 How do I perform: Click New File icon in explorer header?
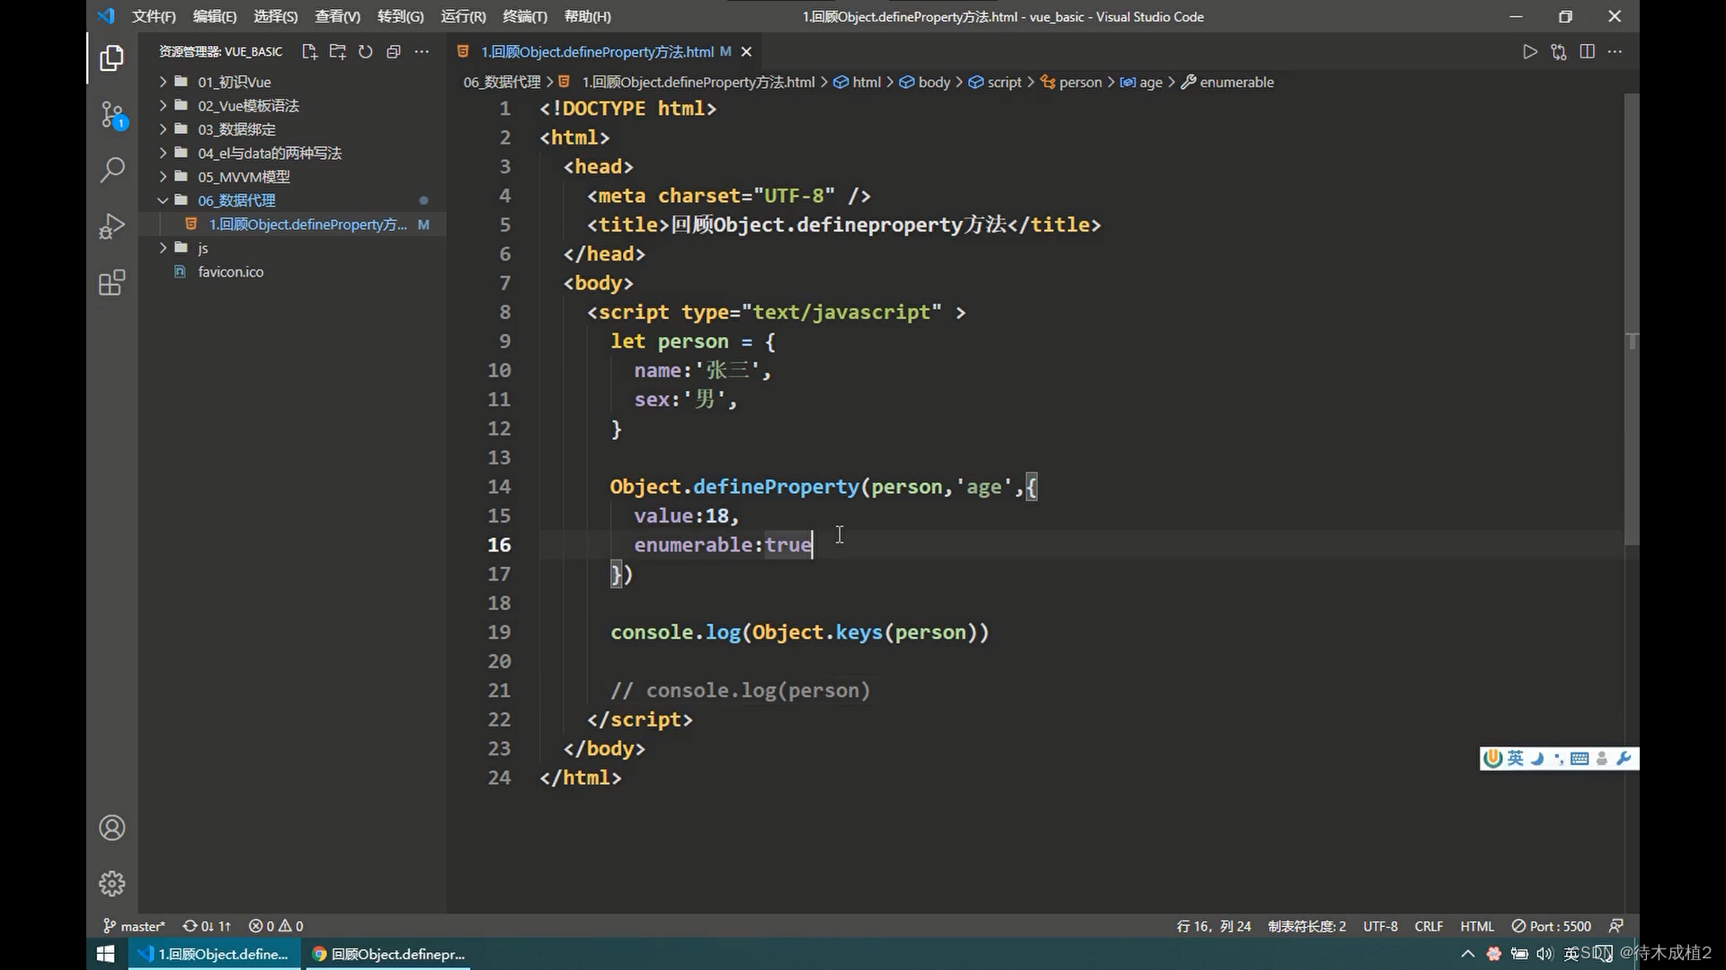coord(310,52)
